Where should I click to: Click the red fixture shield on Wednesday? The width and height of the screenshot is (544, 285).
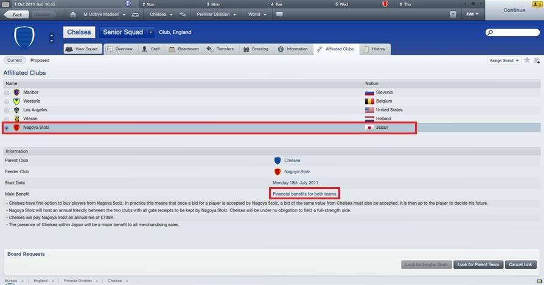coord(385,4)
